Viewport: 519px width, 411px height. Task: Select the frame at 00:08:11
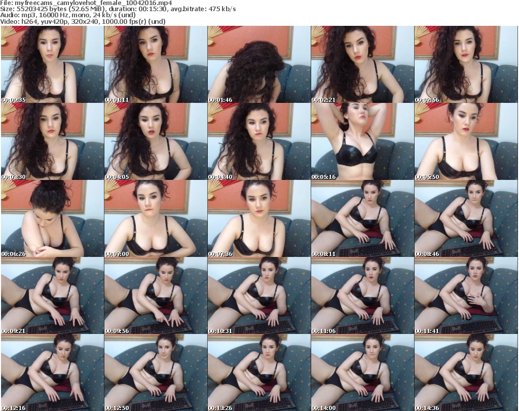click(x=362, y=219)
